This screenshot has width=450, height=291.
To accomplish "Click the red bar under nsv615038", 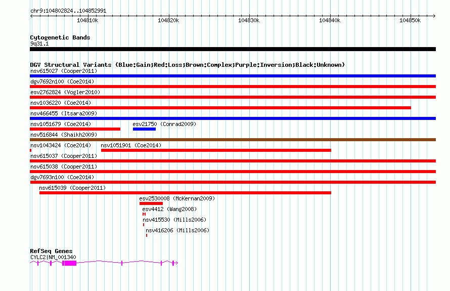I will click(x=233, y=172).
